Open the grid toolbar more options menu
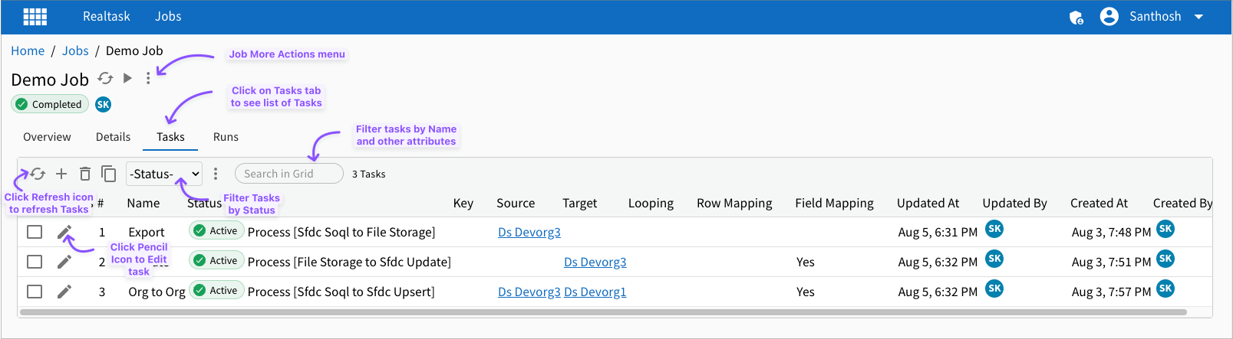This screenshot has width=1233, height=339. 216,174
